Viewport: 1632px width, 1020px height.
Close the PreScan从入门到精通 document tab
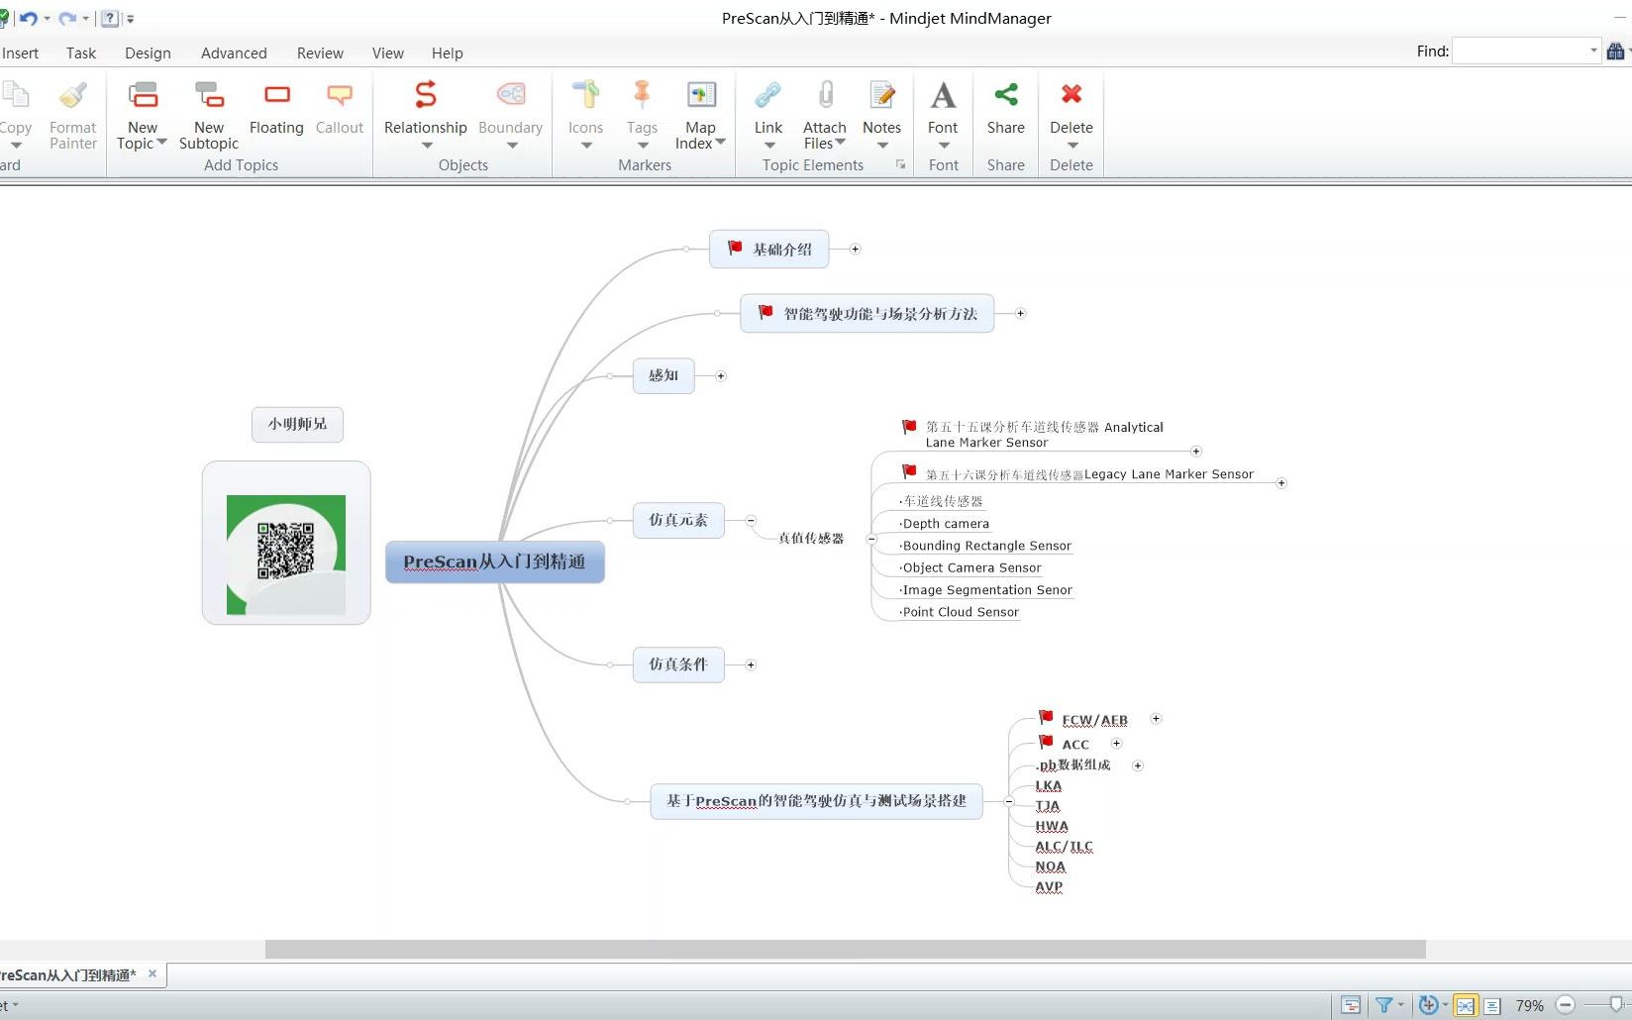[153, 974]
